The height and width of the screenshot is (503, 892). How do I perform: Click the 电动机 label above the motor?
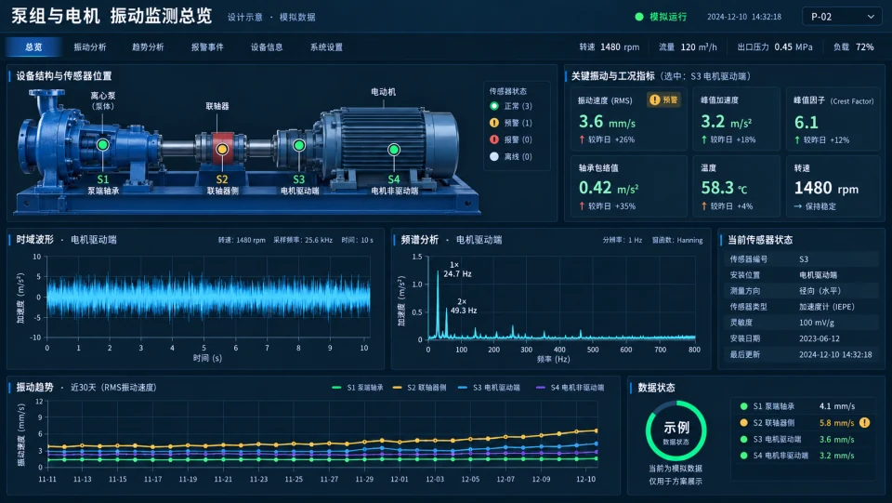click(384, 92)
